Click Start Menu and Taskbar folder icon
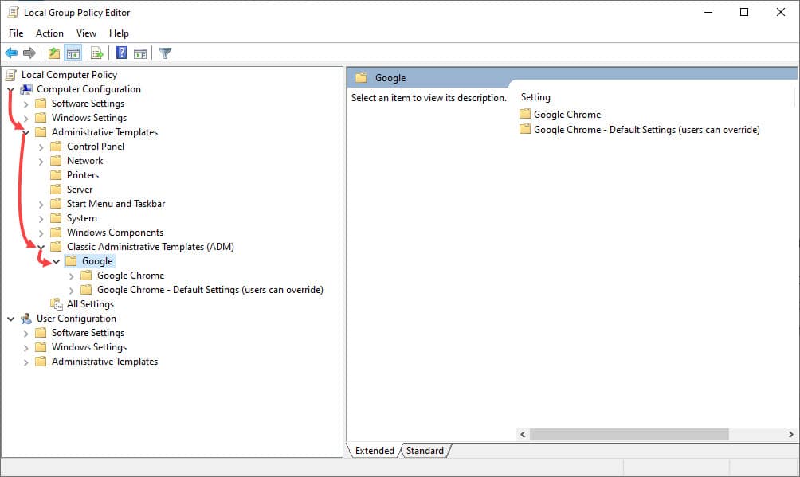Viewport: 800px width, 477px height. click(x=56, y=204)
